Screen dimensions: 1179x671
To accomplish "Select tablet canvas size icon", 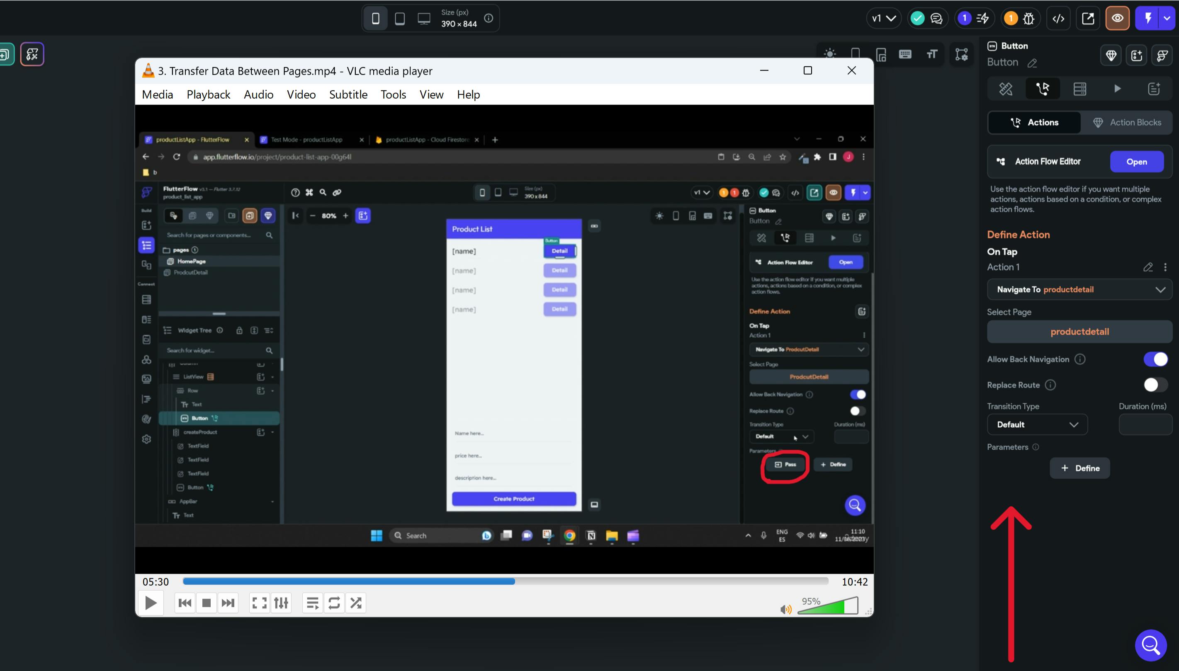I will click(400, 18).
